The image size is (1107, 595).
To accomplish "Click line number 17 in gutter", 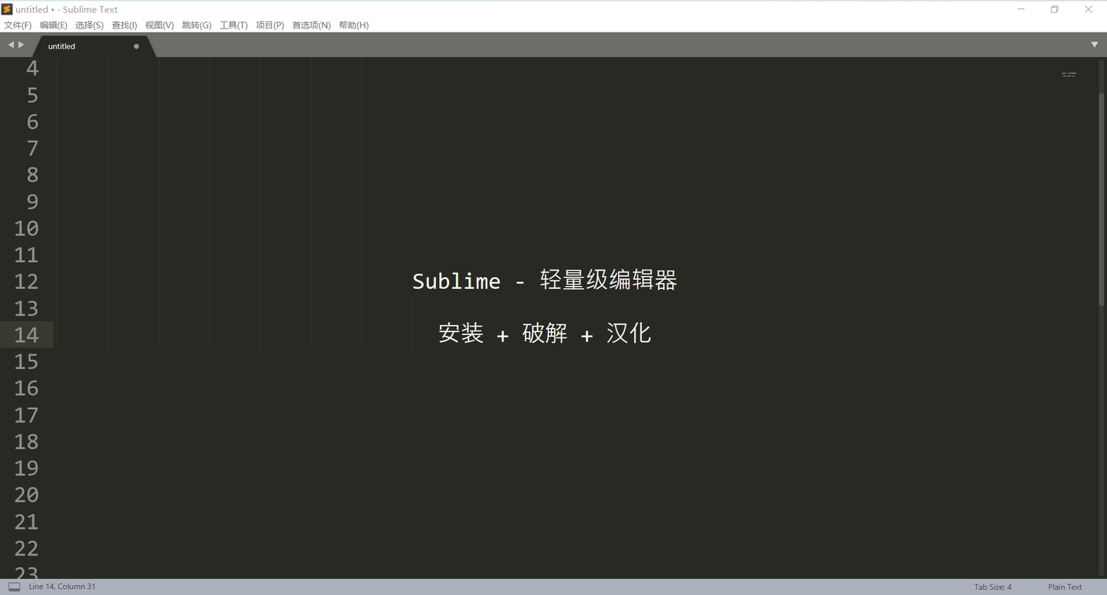I will tap(26, 415).
